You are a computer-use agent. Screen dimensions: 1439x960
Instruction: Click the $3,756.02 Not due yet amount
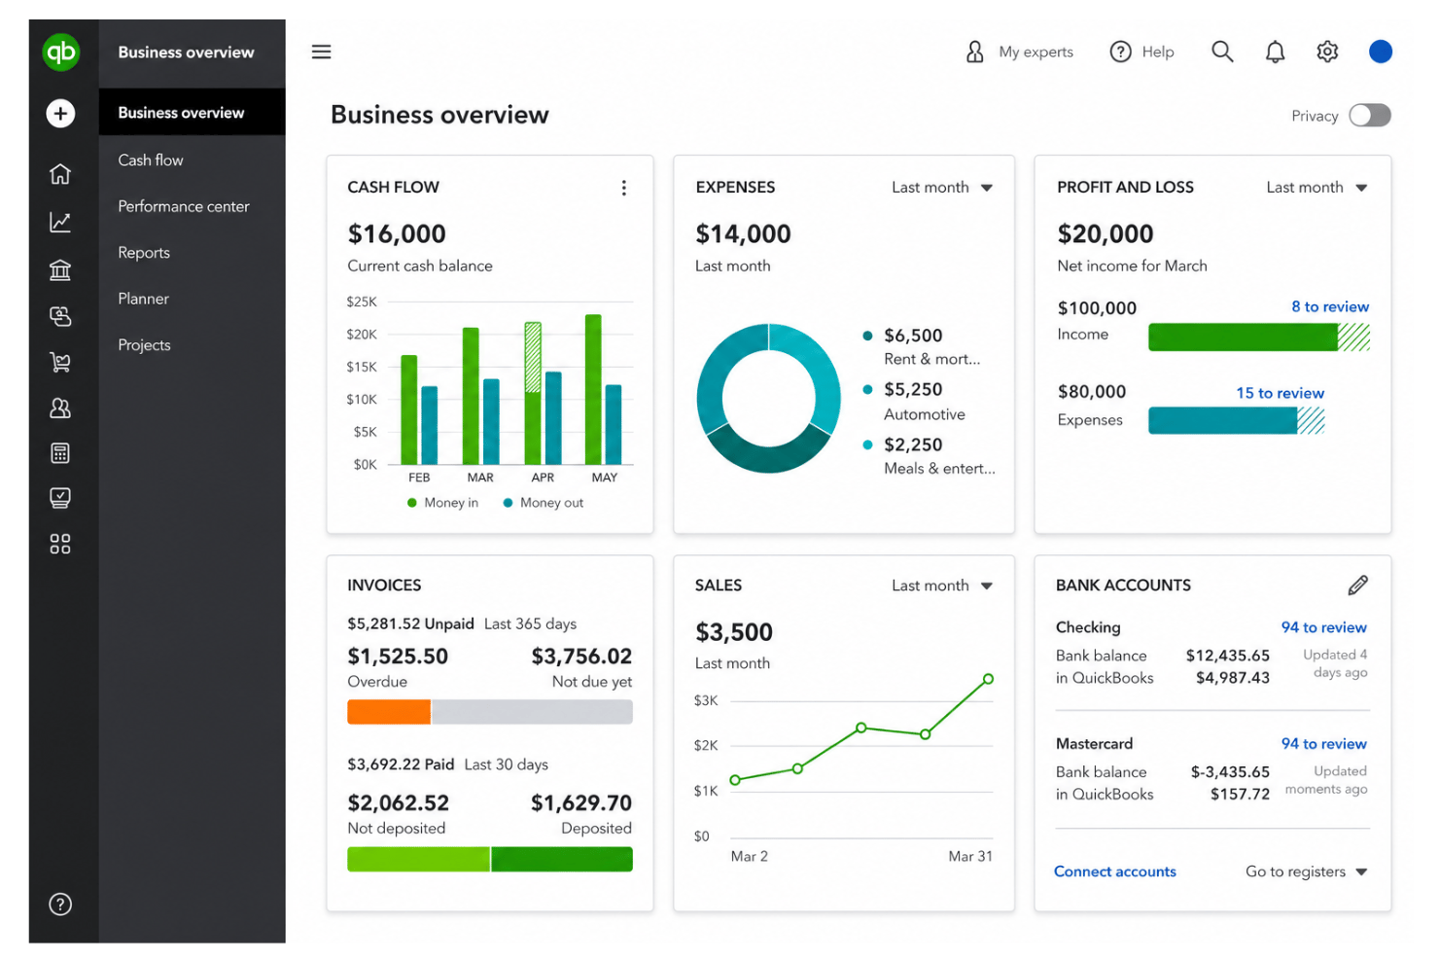(581, 657)
